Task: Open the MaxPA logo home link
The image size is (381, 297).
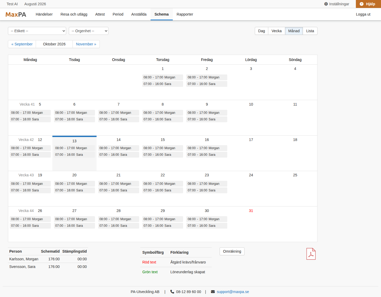Action: 16,15
